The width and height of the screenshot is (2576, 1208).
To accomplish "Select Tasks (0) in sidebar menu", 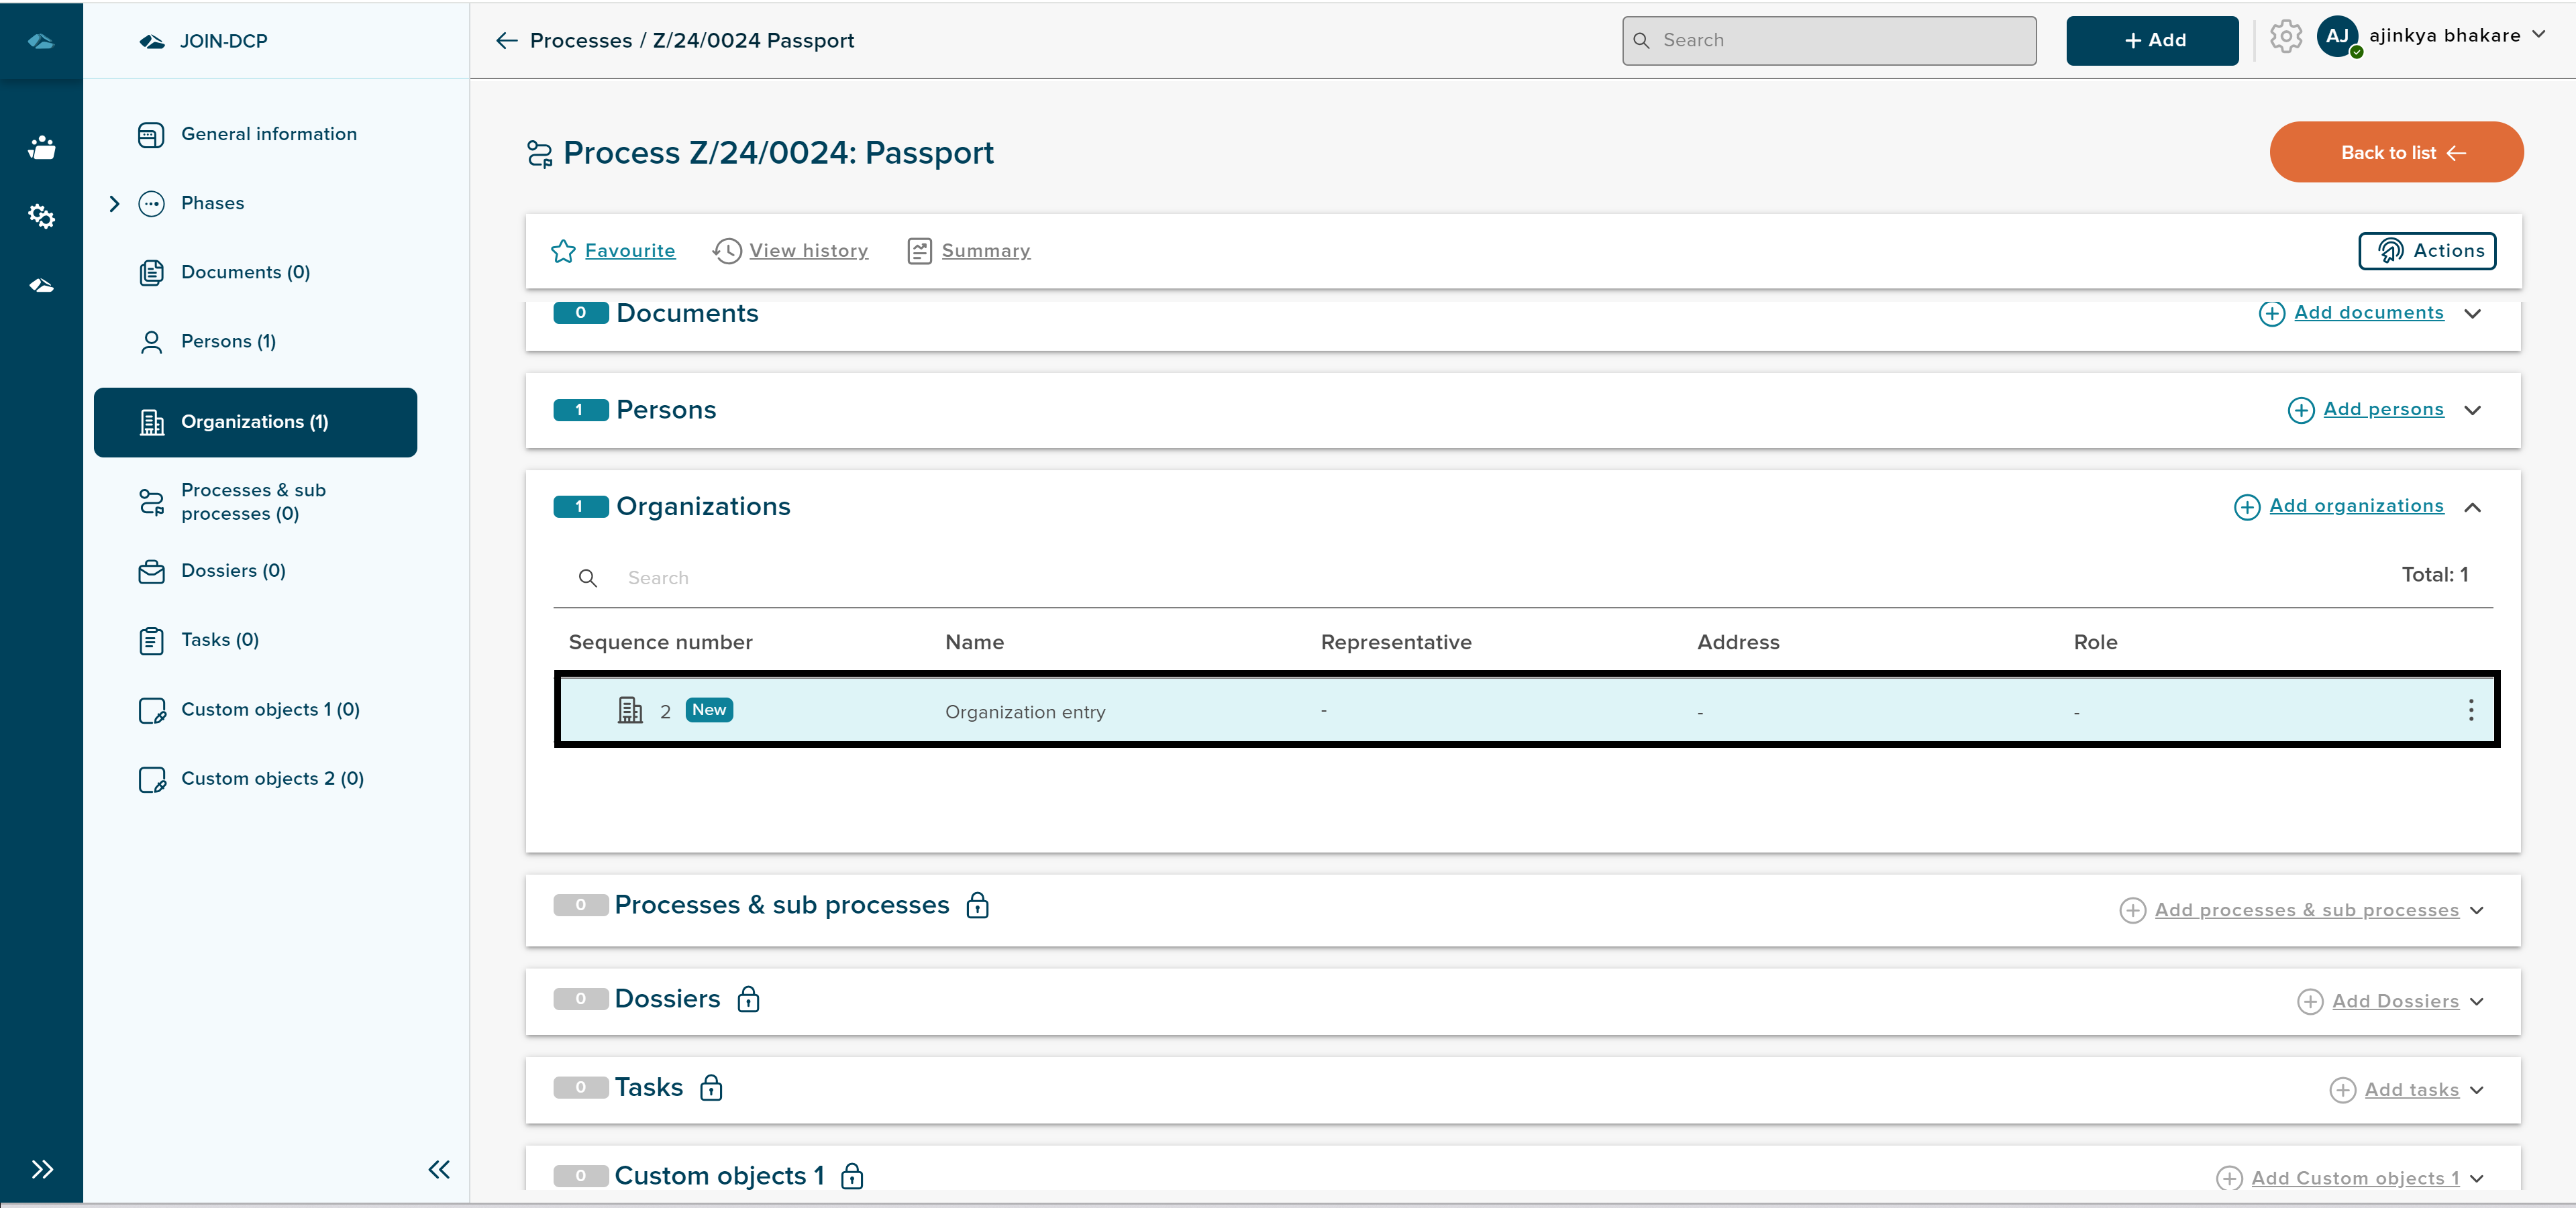I will click(219, 640).
